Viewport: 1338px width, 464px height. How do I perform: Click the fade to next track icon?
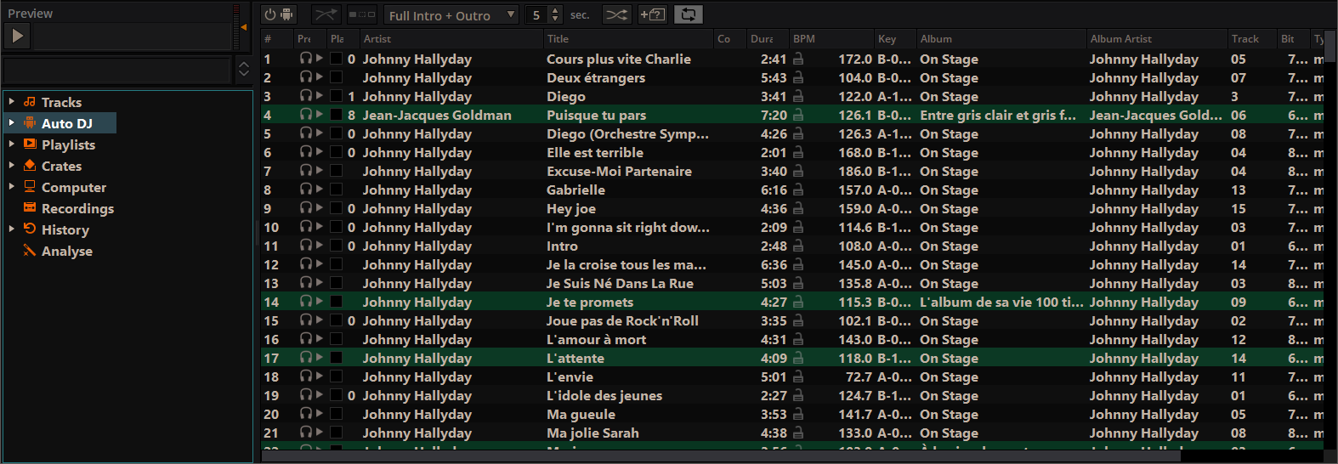click(x=325, y=14)
